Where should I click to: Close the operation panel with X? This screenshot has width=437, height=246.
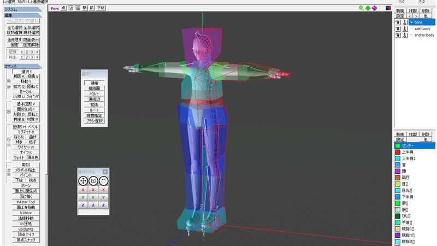click(105, 172)
